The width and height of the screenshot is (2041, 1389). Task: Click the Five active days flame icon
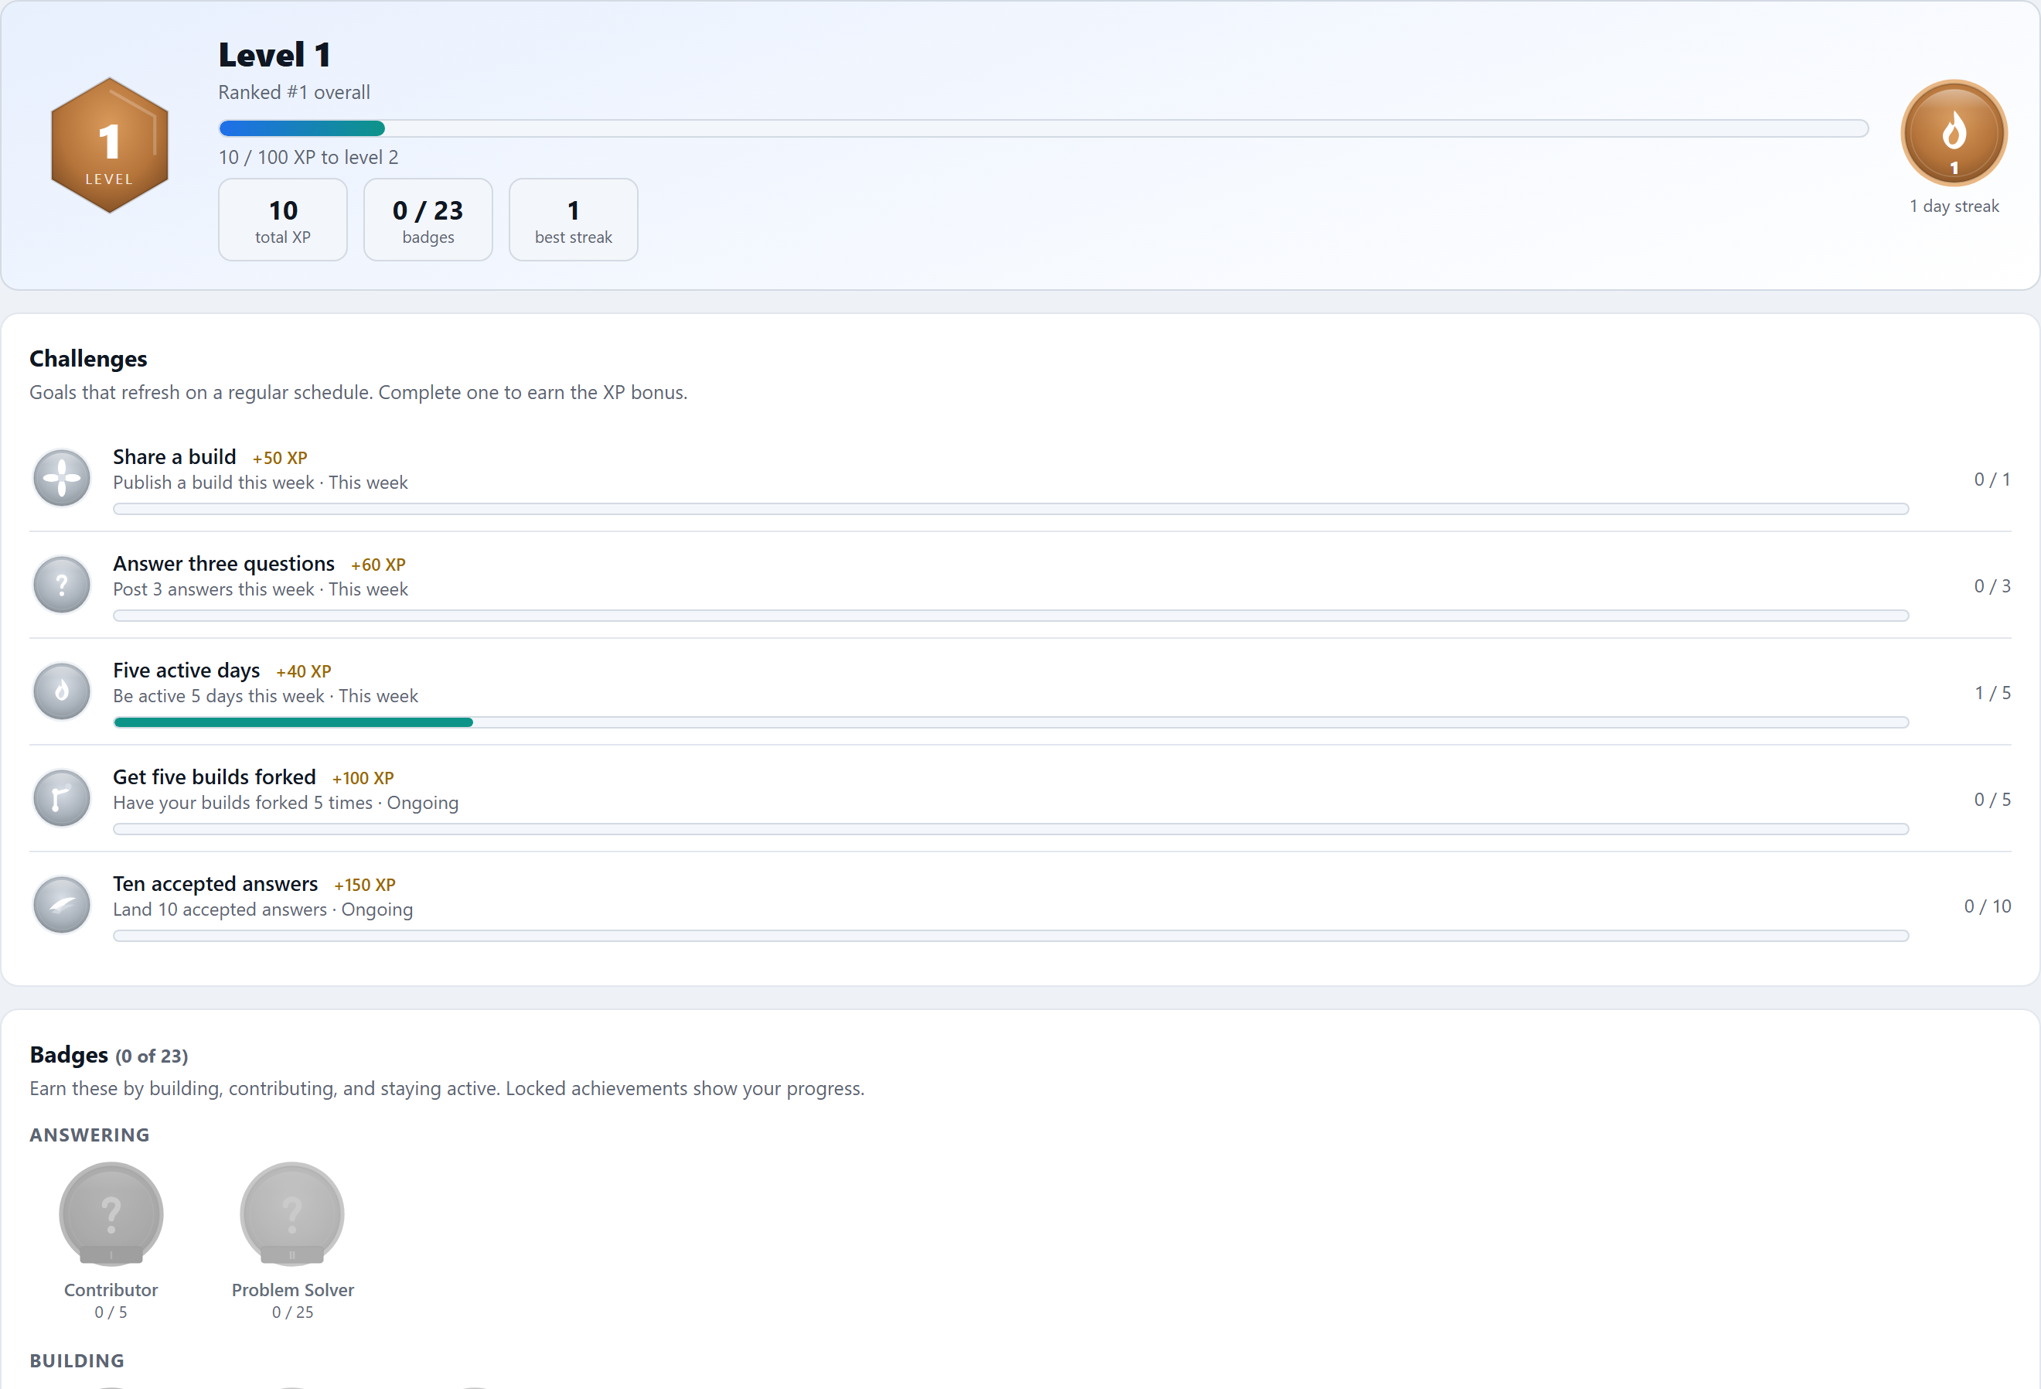[62, 691]
